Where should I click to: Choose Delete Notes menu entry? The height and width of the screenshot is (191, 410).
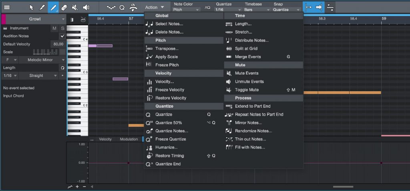[x=184, y=32]
